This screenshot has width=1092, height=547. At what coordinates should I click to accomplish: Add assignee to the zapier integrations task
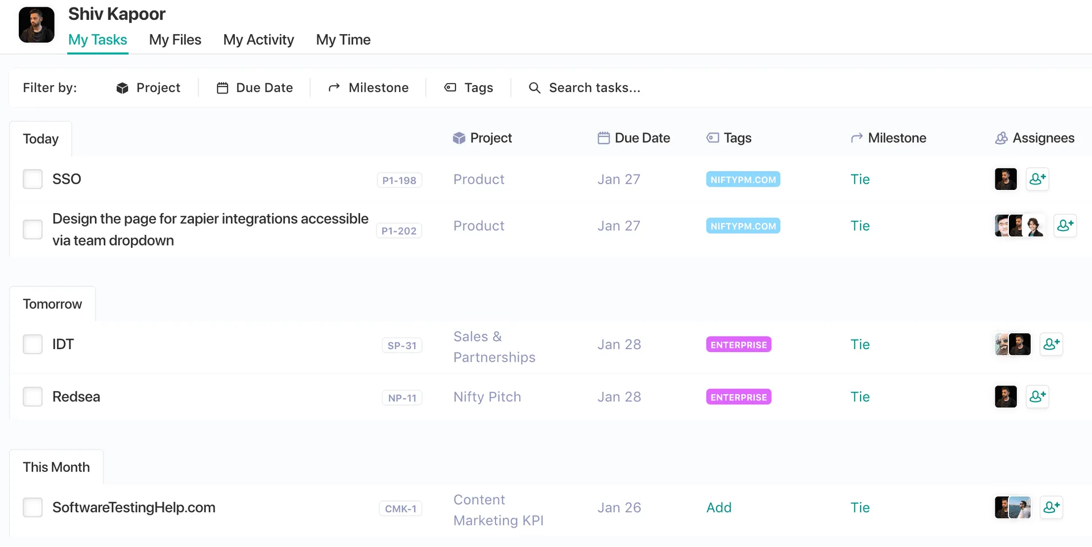pyautogui.click(x=1065, y=226)
